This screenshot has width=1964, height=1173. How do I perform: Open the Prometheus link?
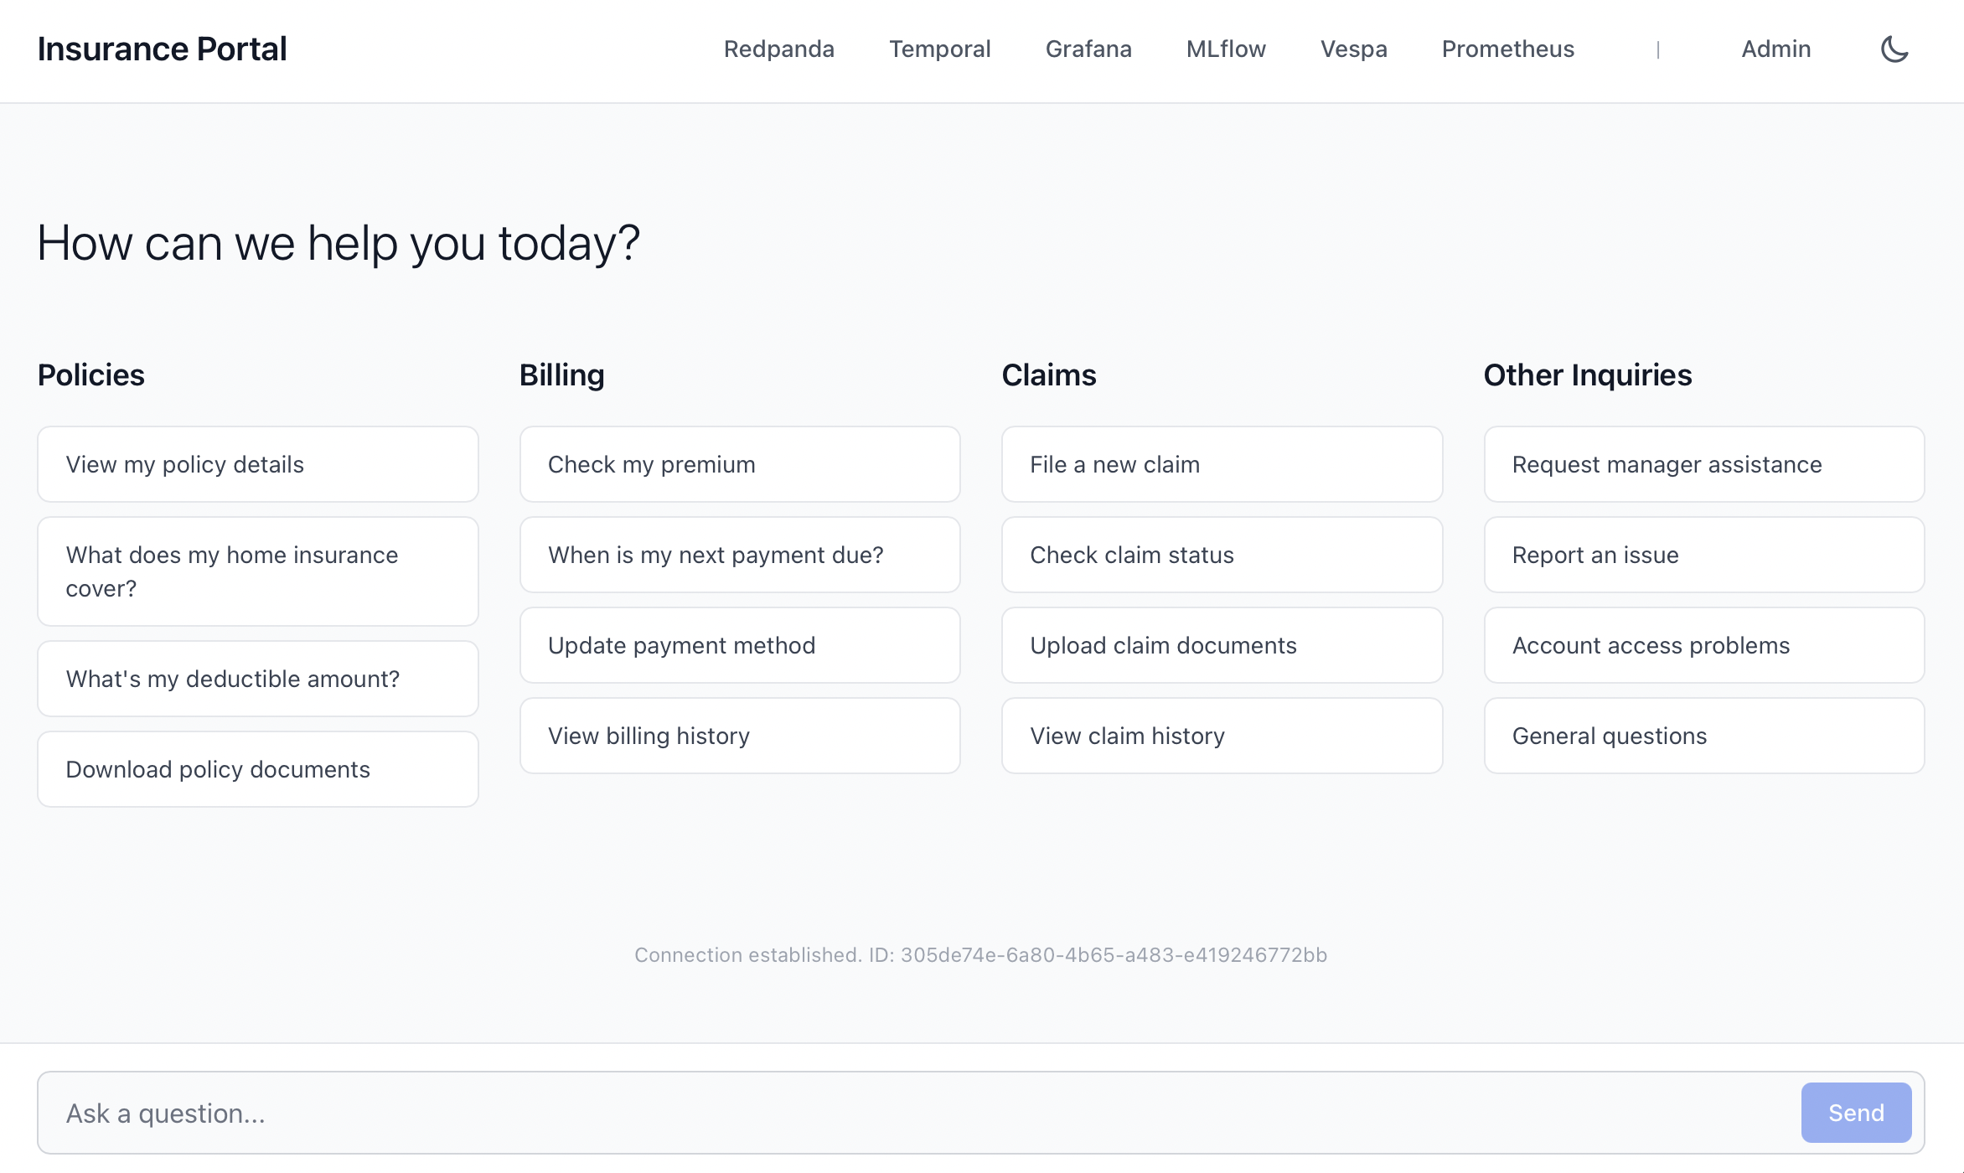[1508, 49]
